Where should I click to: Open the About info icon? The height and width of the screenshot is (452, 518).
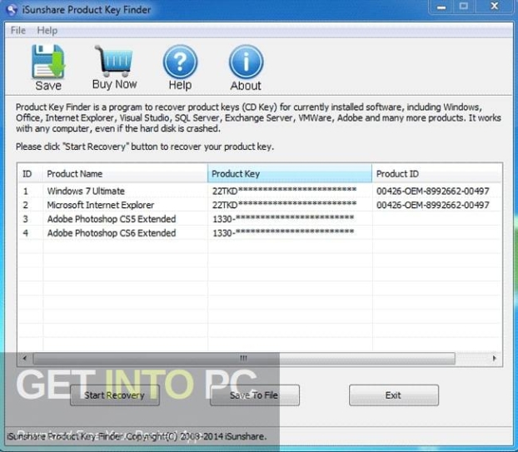pos(246,62)
